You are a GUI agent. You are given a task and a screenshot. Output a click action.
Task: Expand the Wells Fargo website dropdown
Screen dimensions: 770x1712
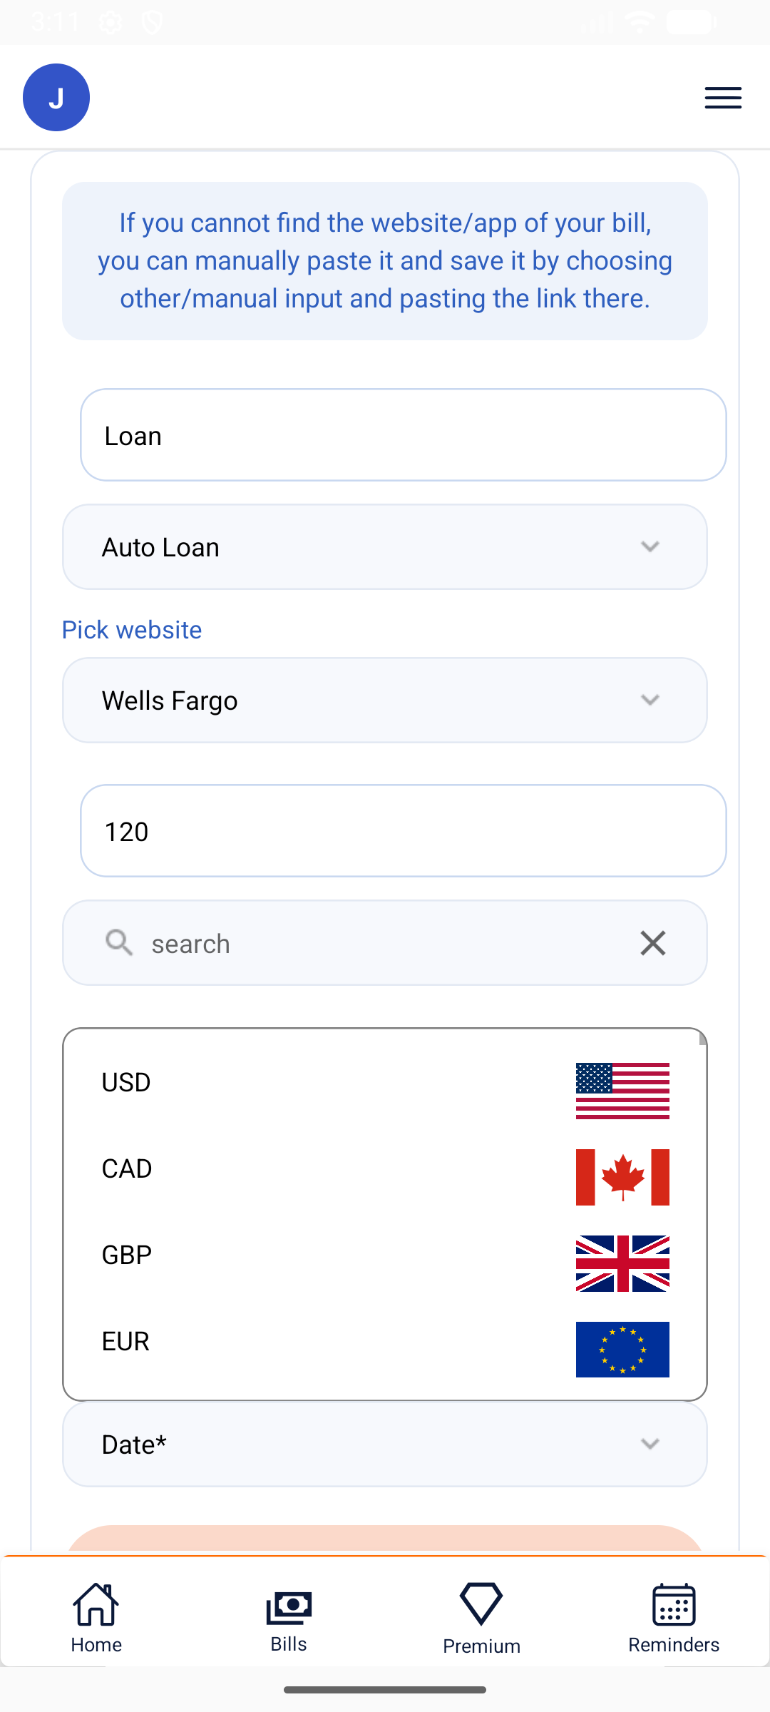[x=385, y=700]
